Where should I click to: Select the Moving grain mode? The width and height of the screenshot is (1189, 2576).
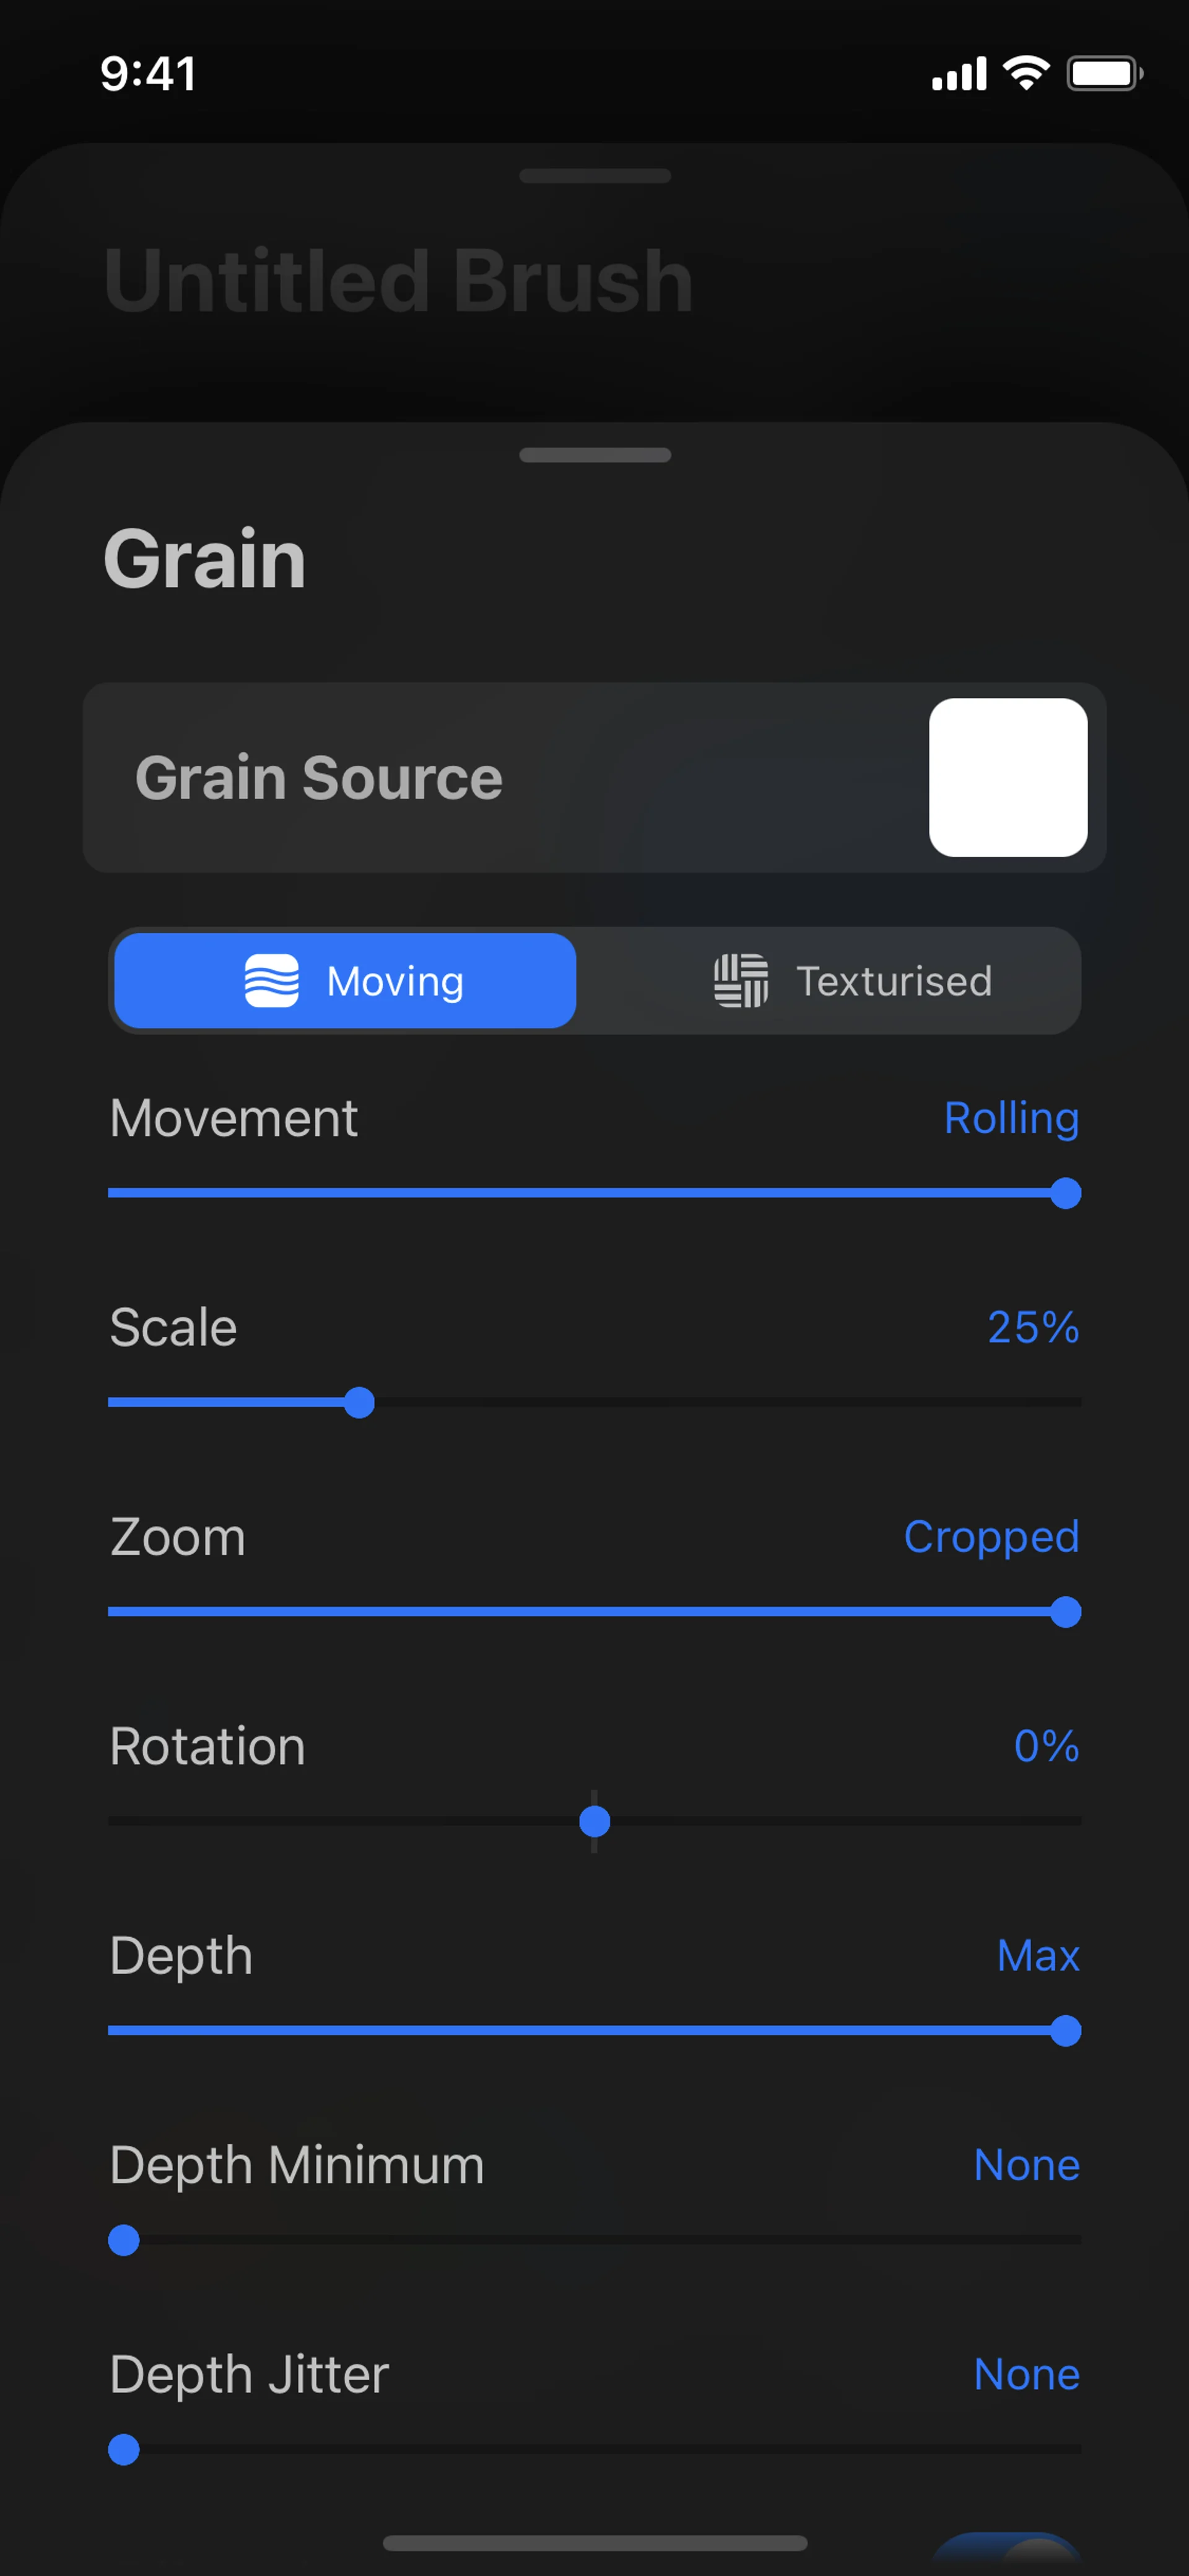coord(345,981)
